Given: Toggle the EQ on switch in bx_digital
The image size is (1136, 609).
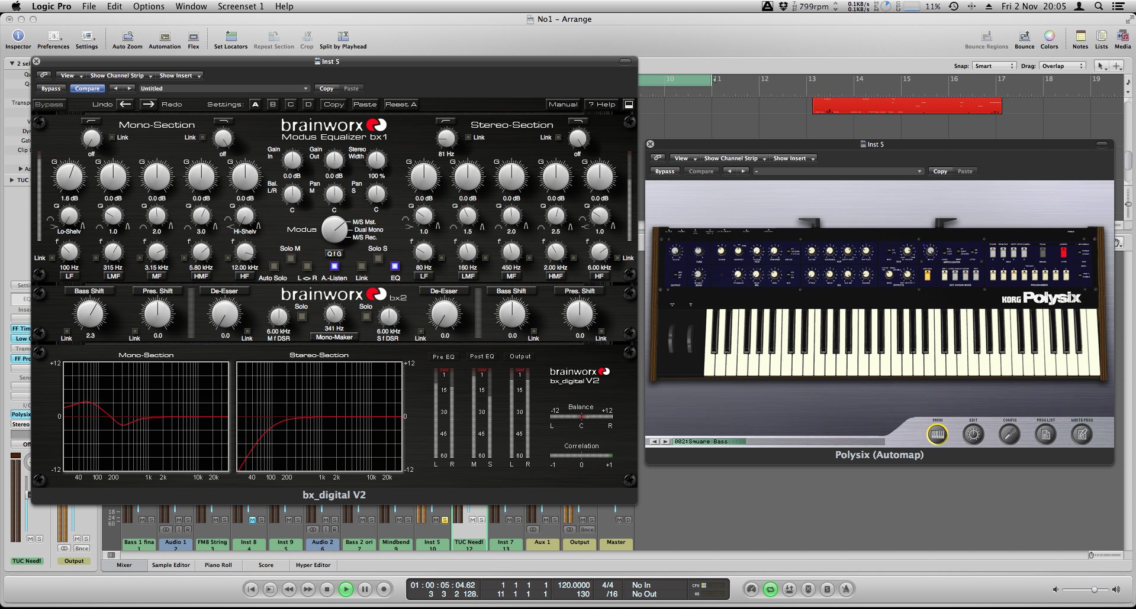Looking at the screenshot, I should (x=395, y=267).
